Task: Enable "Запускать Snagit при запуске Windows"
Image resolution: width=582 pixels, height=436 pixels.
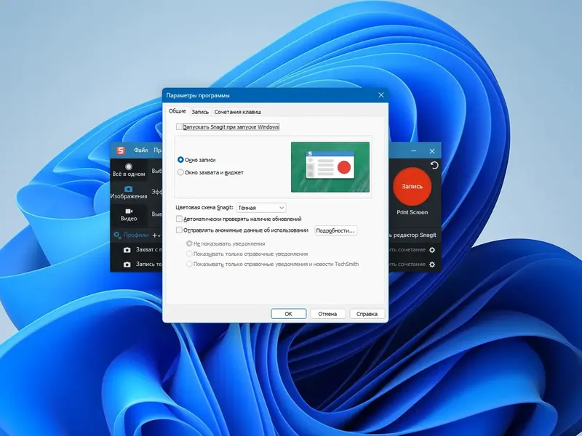Action: (179, 126)
